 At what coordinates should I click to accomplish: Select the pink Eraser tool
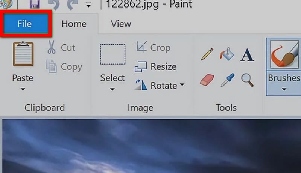tap(207, 80)
